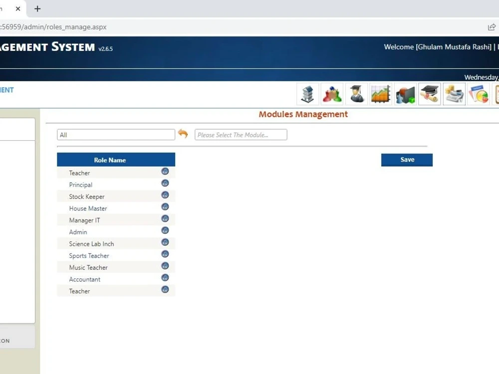This screenshot has width=499, height=374.
Task: Click the browser address bar URL
Action: click(53, 27)
